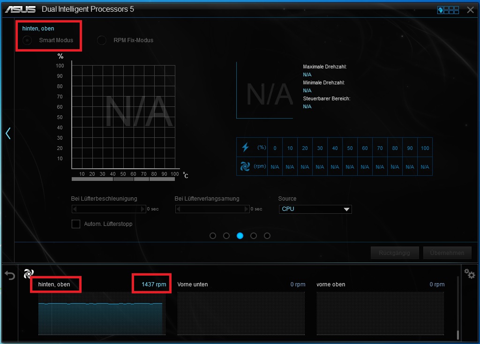Click the back arrow icon in bottom panel
The height and width of the screenshot is (344, 480).
(x=10, y=276)
